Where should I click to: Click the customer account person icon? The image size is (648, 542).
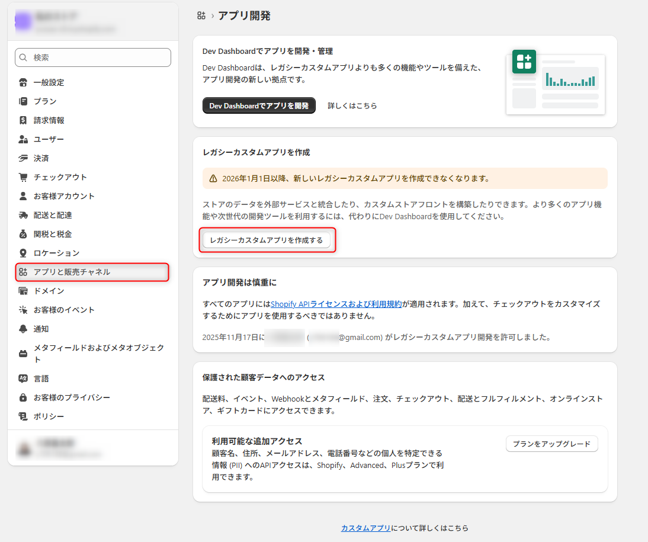pos(23,196)
